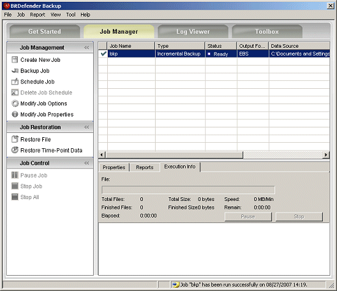Click the Ready status indicator square
The image size is (337, 291).
(x=209, y=54)
